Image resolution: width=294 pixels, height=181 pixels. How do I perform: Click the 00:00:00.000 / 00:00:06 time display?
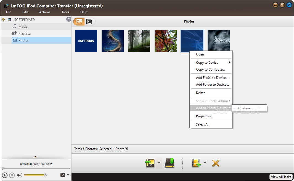click(x=36, y=164)
